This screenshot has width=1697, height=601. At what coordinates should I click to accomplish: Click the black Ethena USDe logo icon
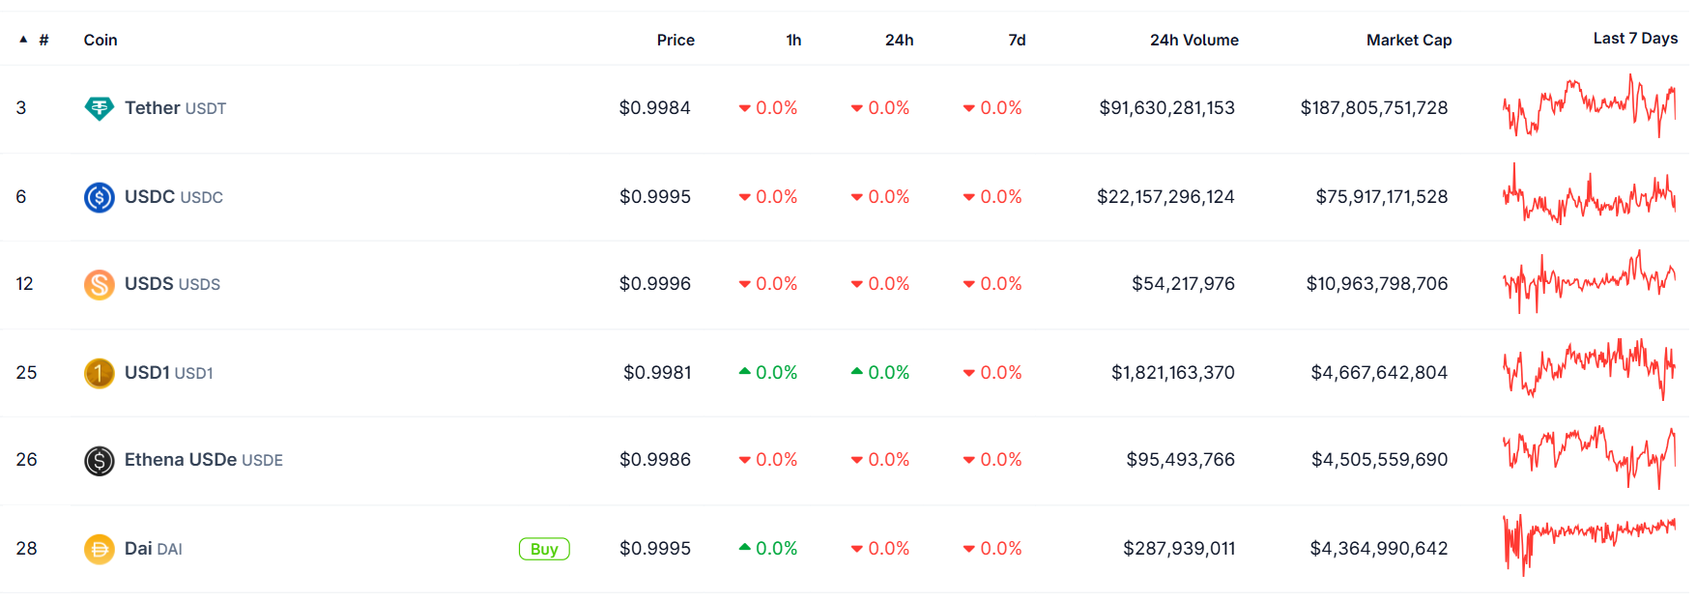tap(99, 460)
